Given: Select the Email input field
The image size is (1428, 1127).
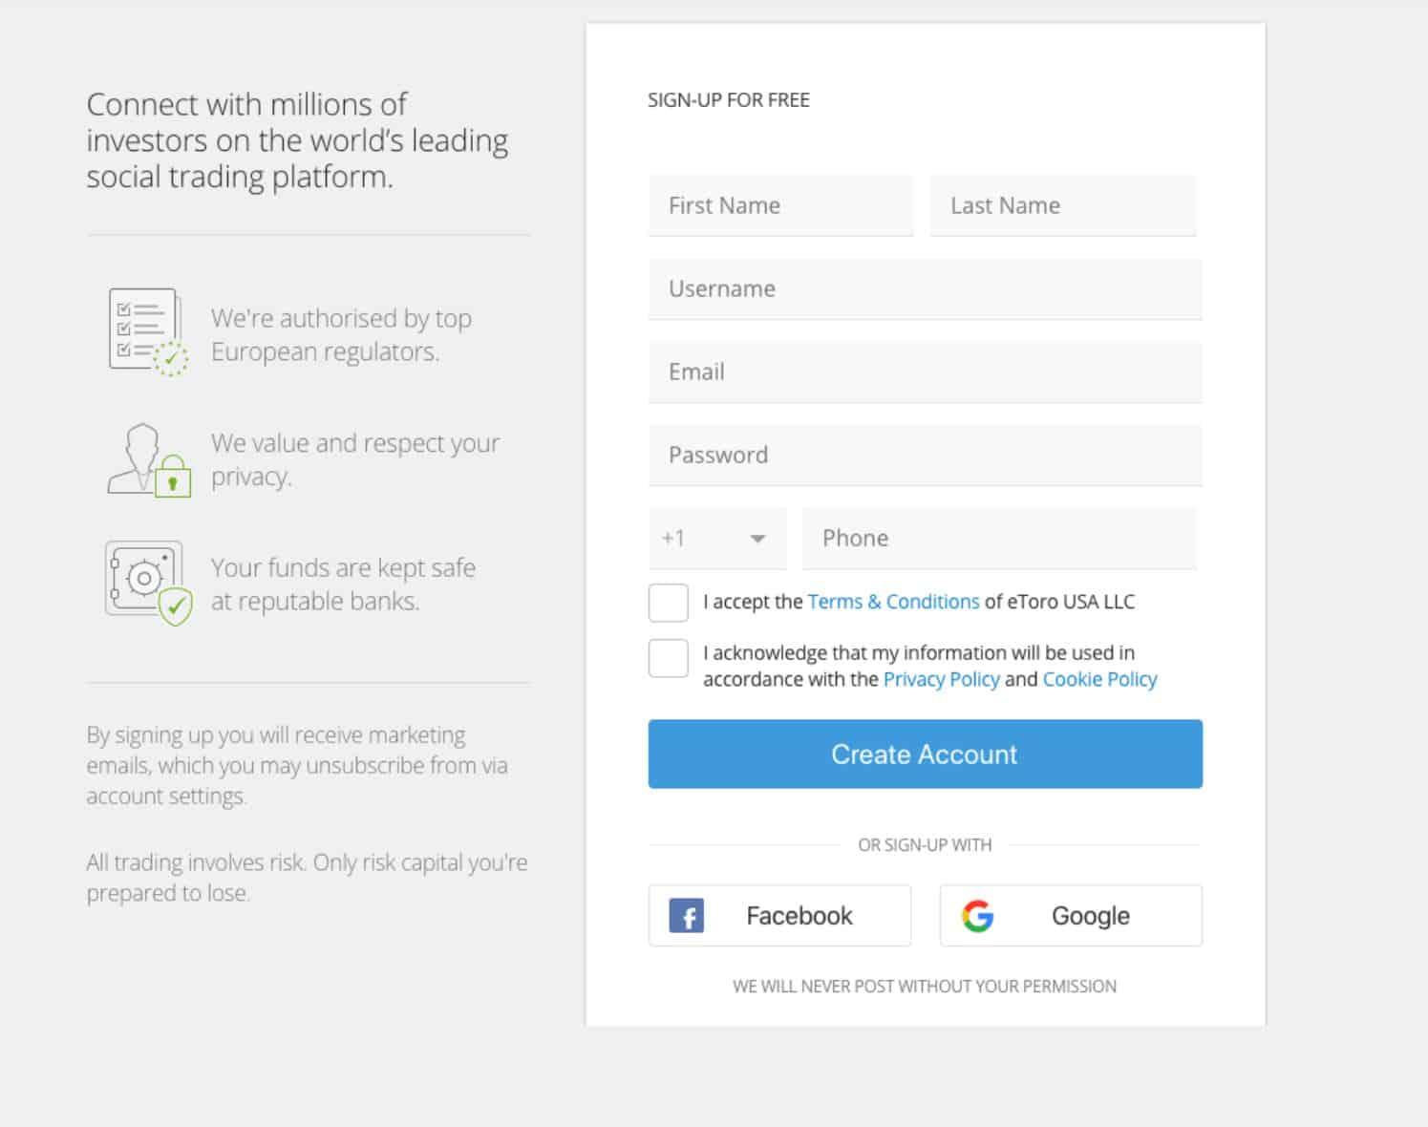Looking at the screenshot, I should click(x=925, y=372).
